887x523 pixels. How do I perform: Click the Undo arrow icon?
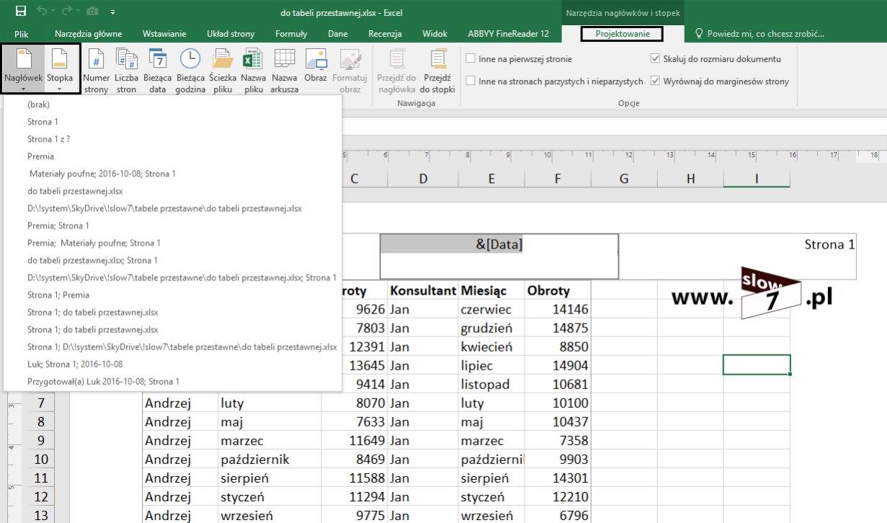tap(43, 12)
